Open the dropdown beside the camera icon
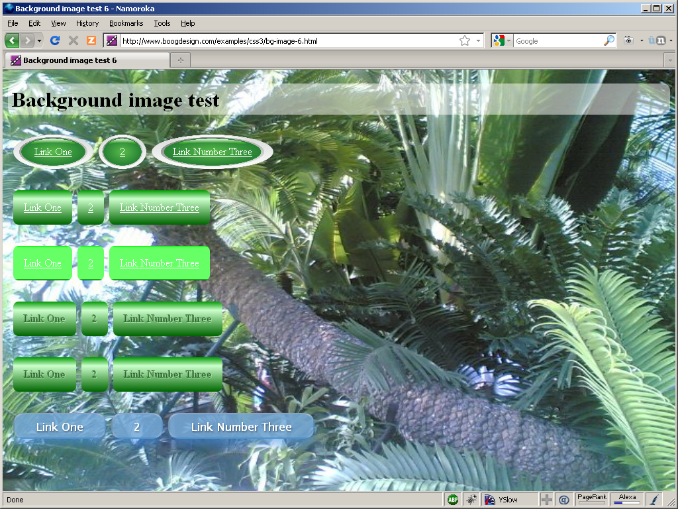678x509 pixels. 642,40
